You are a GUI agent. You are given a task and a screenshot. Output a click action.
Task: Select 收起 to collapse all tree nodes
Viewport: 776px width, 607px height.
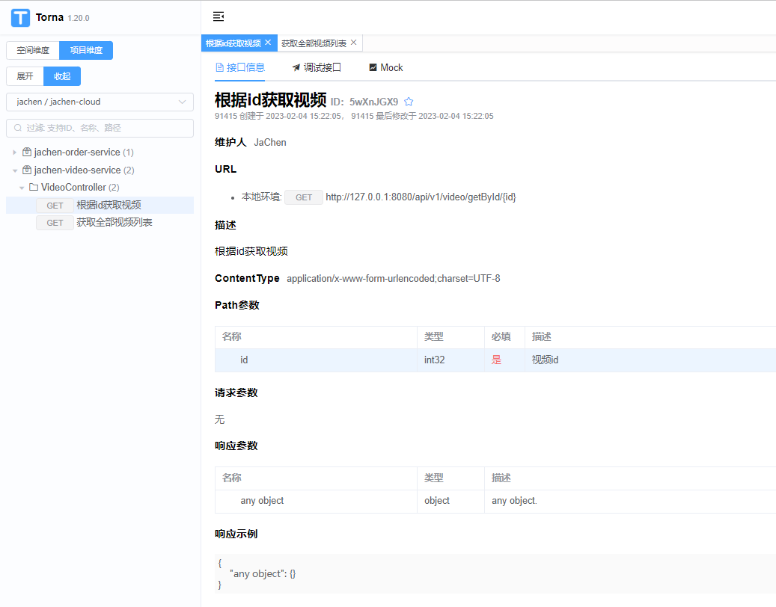(x=62, y=76)
